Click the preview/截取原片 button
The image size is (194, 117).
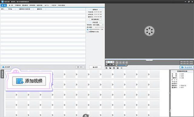pyautogui.click(x=95, y=19)
